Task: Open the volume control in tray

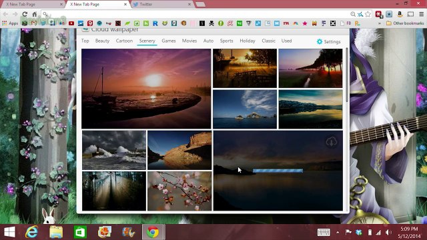Action: click(x=388, y=233)
